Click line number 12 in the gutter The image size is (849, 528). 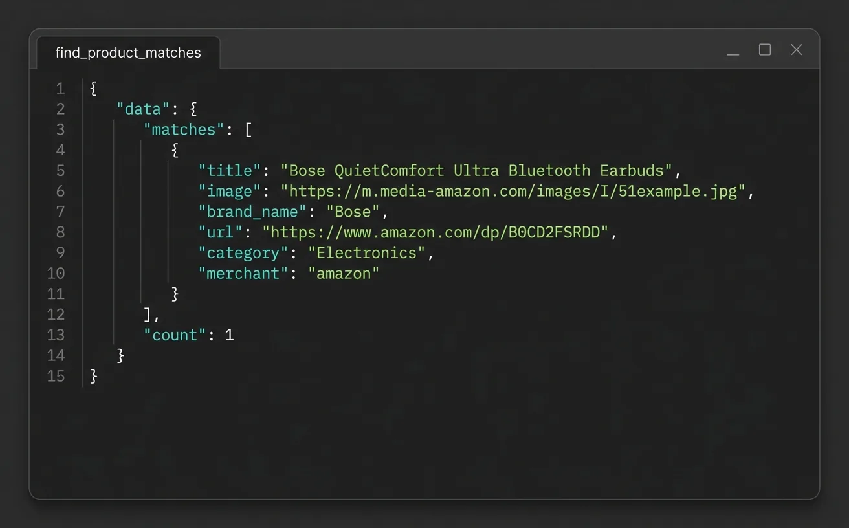tap(56, 314)
